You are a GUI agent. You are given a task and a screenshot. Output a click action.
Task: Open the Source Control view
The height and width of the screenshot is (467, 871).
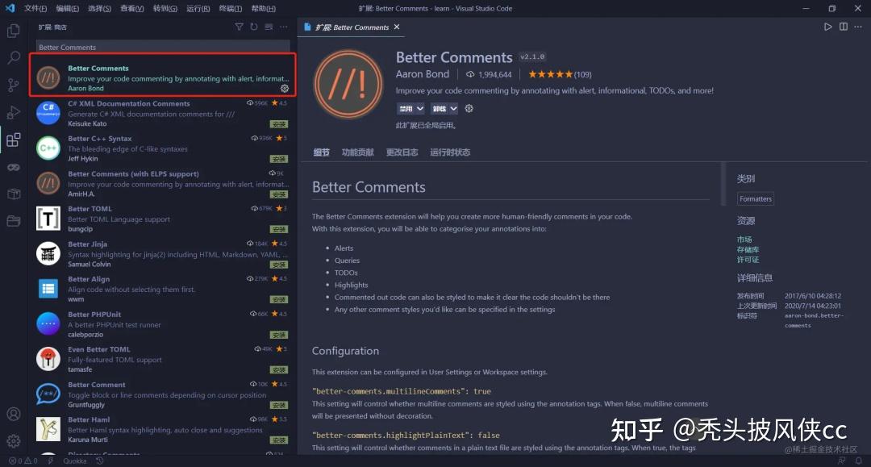pos(14,85)
